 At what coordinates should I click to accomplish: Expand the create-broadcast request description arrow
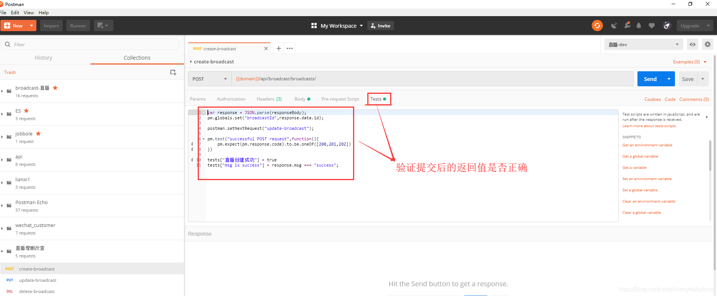tap(191, 62)
